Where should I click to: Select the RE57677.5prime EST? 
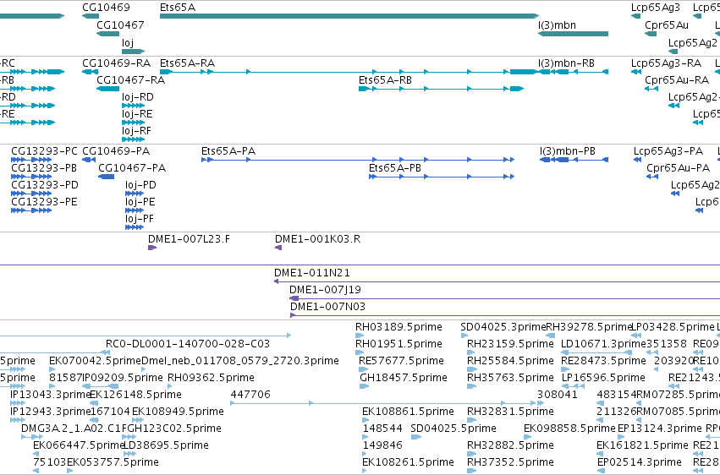click(x=363, y=369)
